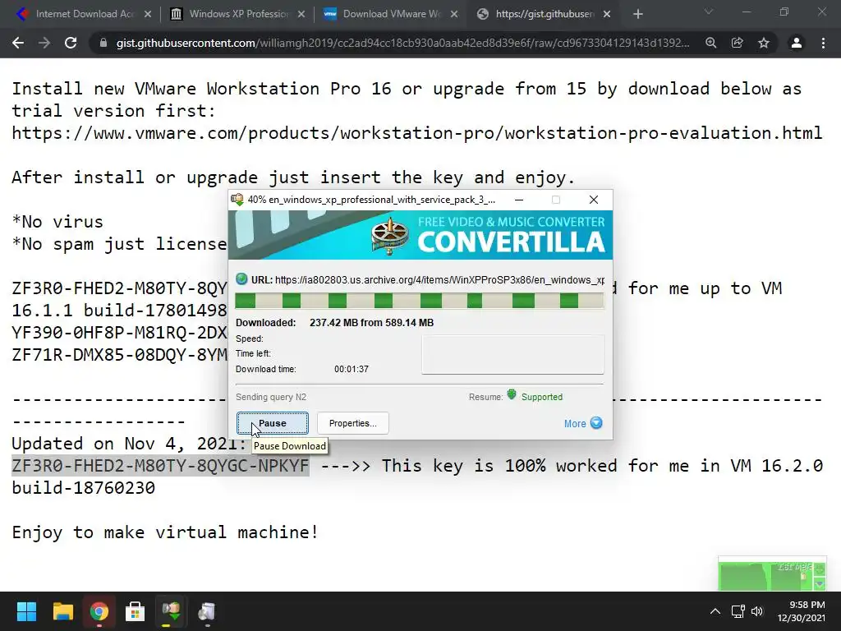This screenshot has height=631, width=841.
Task: Go forward in browser history
Action: pyautogui.click(x=44, y=43)
